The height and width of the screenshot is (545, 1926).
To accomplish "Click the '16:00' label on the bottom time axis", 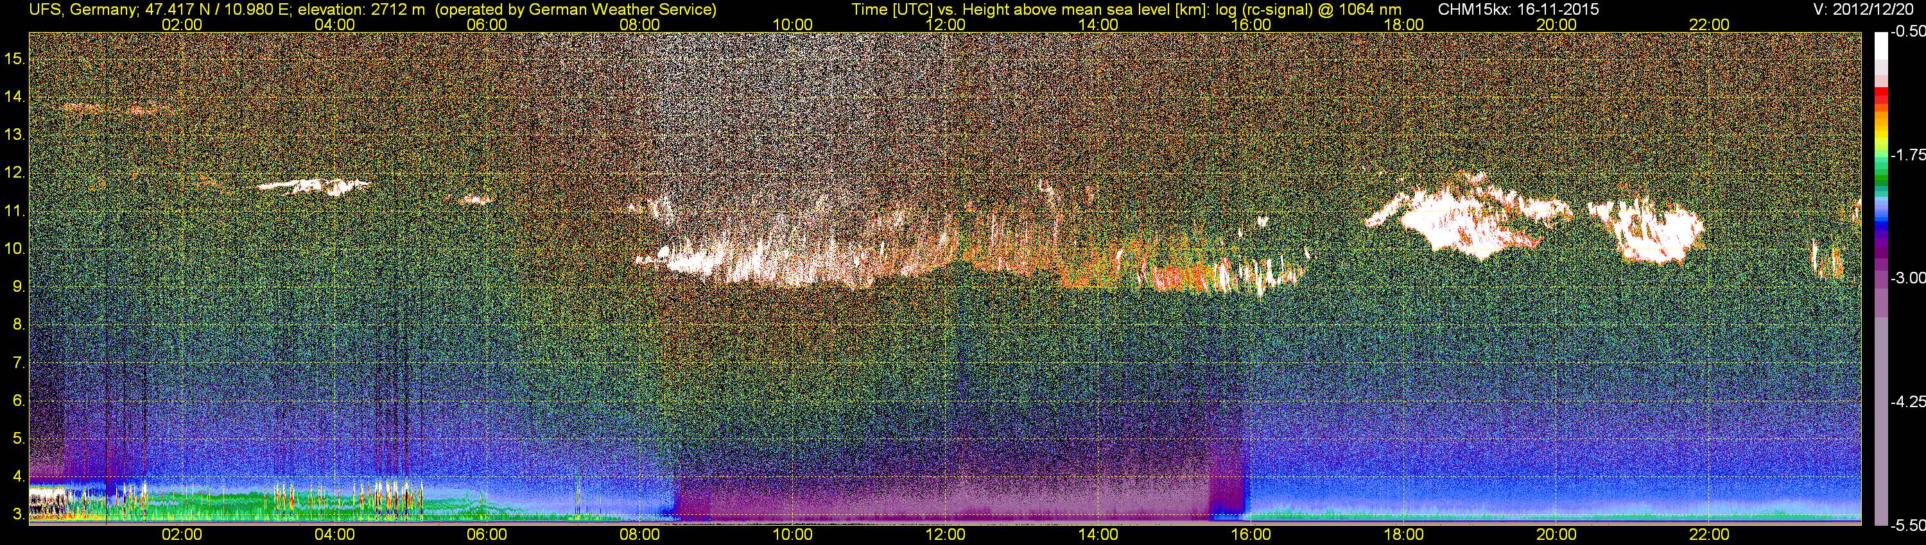I will (1251, 535).
